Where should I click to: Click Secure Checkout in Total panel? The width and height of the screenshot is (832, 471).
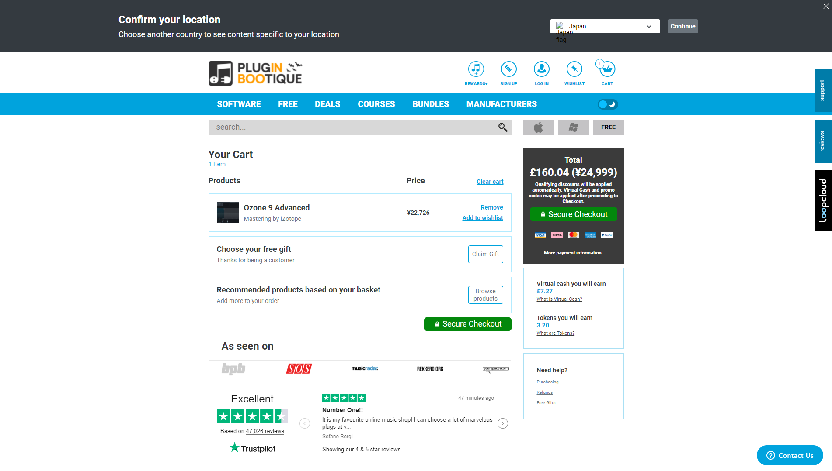(573, 214)
